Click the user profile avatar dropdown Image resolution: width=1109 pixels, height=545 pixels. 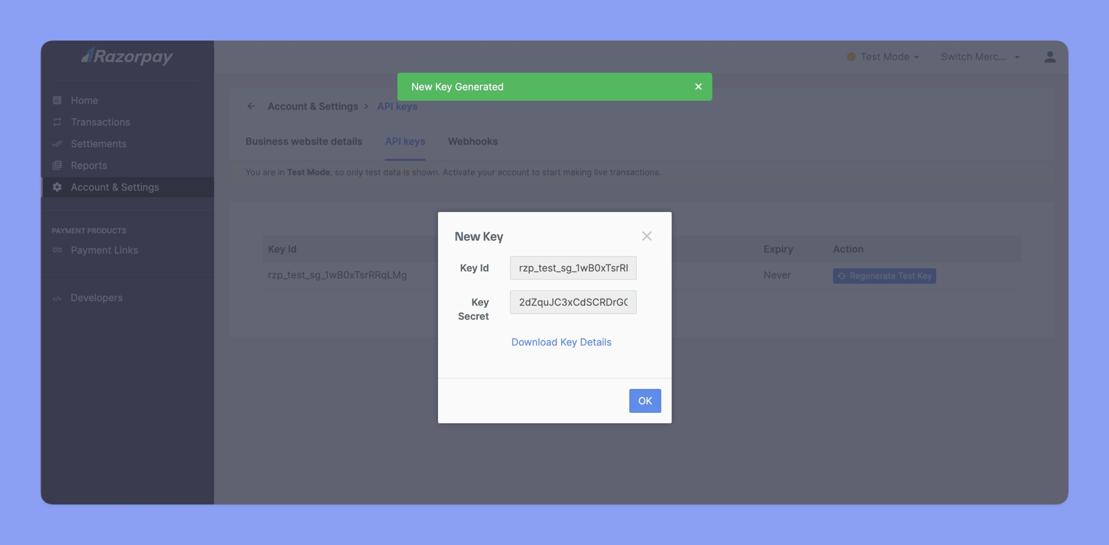(1050, 57)
